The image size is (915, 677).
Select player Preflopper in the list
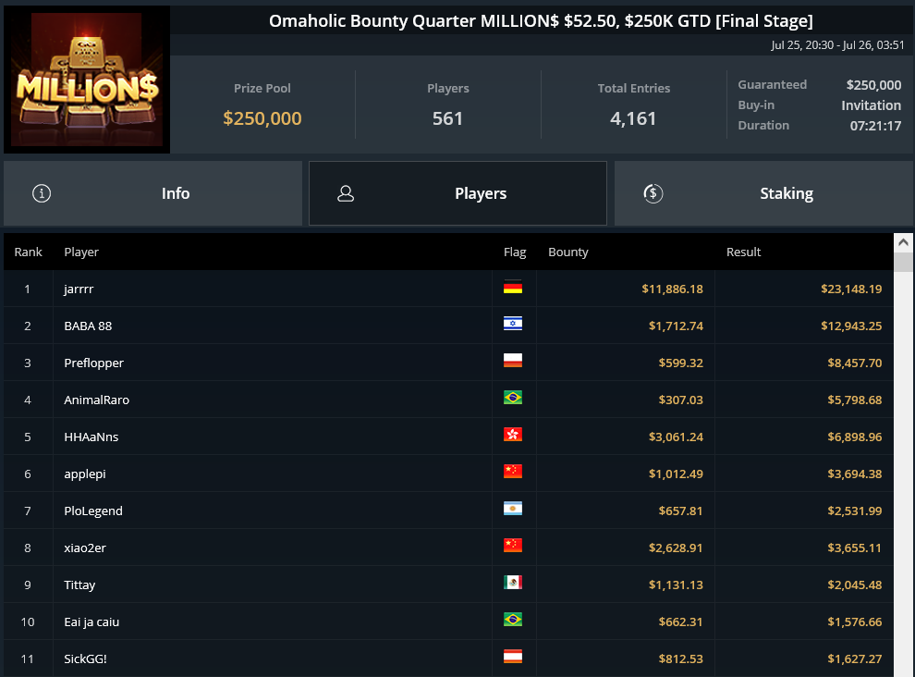click(448, 363)
